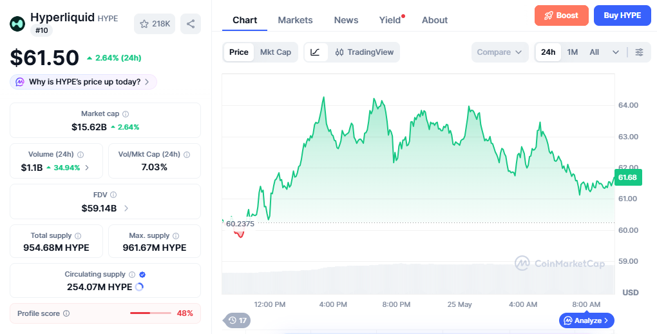Click the CoinMarketCap logo on Analyze button
This screenshot has height=334, width=657.
point(567,320)
